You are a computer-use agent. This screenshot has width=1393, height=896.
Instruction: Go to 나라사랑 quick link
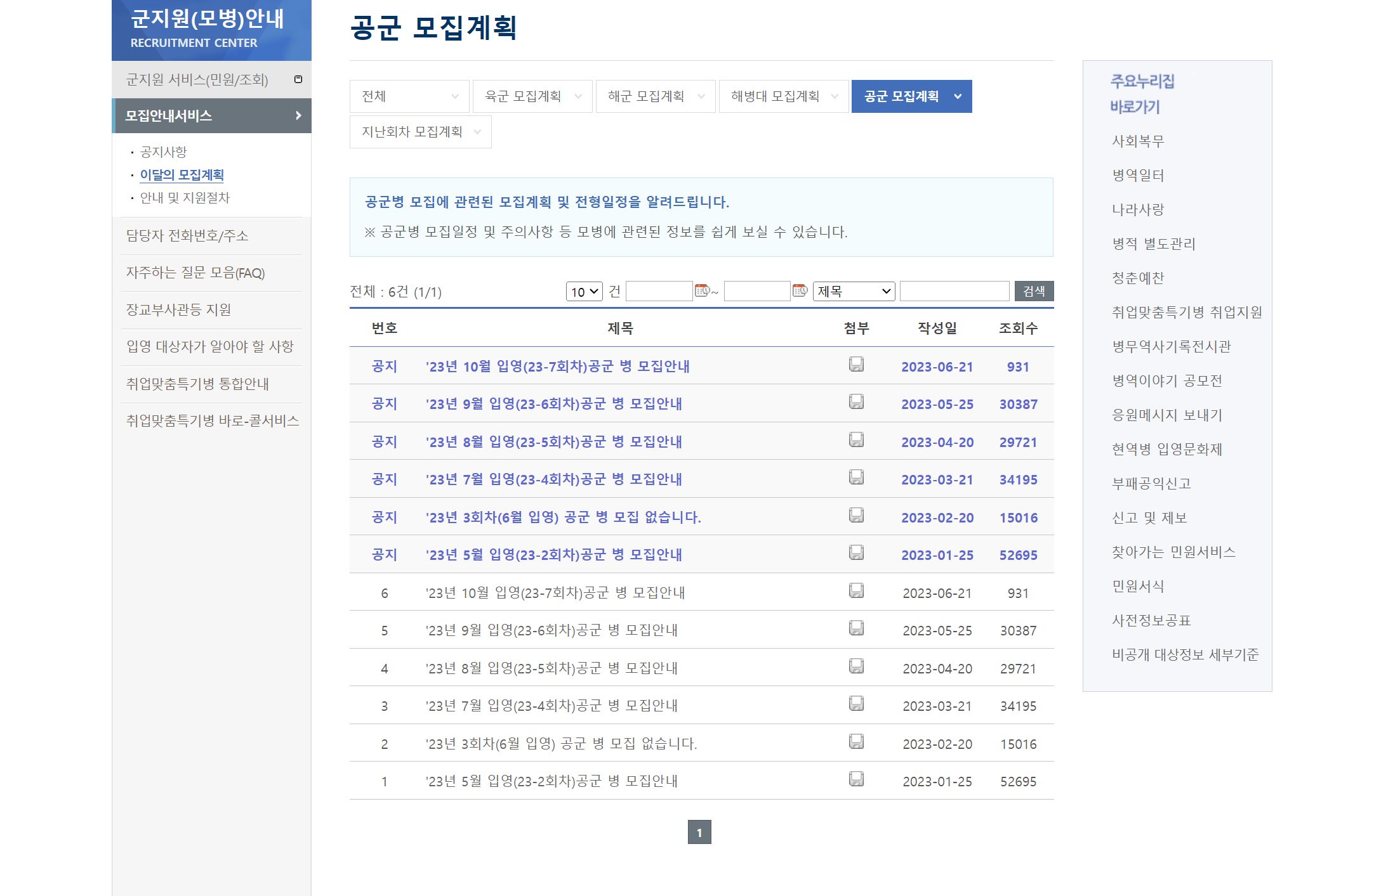point(1138,210)
